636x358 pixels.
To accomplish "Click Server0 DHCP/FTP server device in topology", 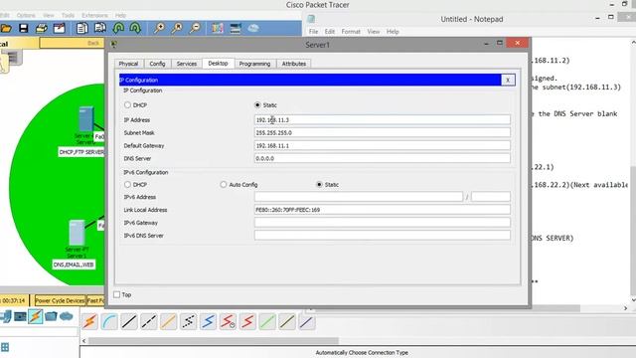I will (86, 119).
